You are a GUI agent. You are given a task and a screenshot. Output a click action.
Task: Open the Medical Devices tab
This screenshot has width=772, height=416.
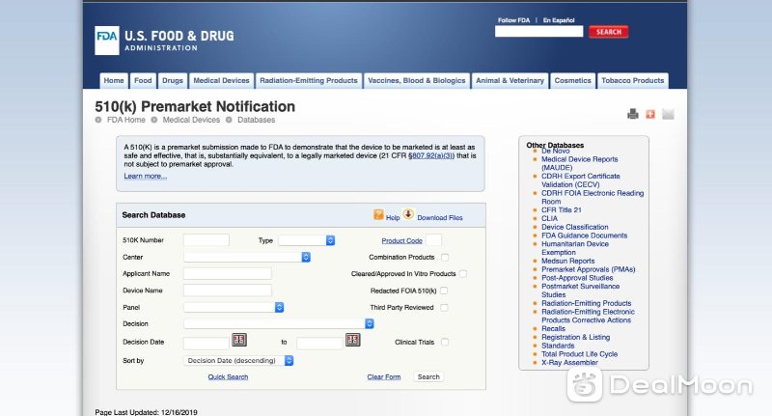221,81
